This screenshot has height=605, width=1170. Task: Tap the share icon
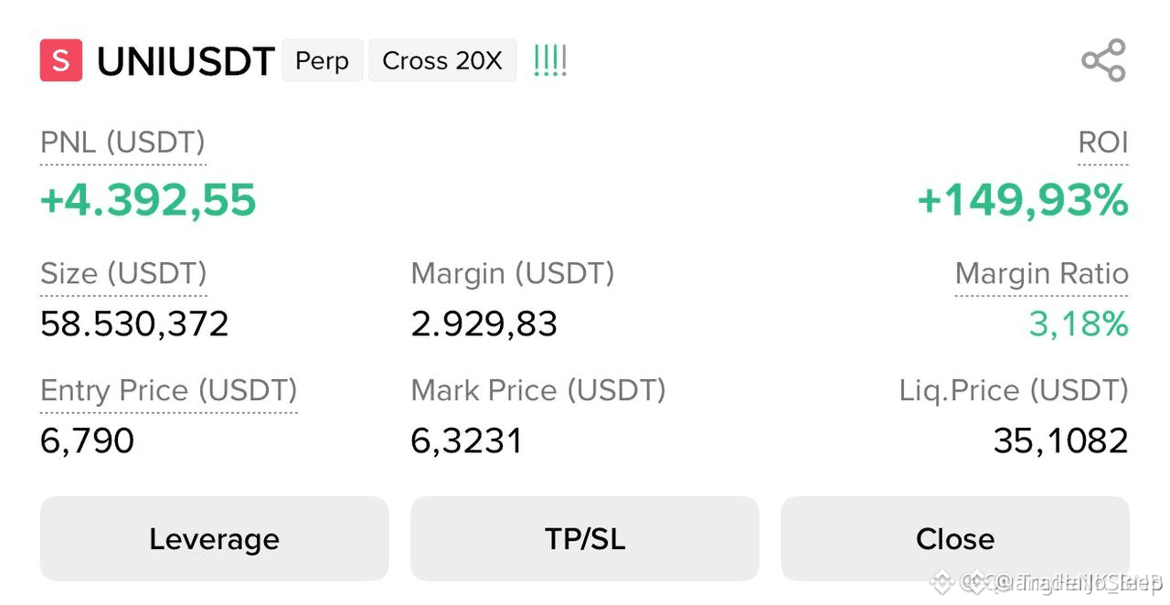(x=1103, y=60)
